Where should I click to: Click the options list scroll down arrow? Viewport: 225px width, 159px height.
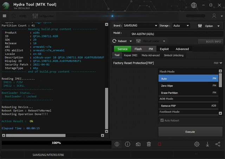(x=220, y=113)
